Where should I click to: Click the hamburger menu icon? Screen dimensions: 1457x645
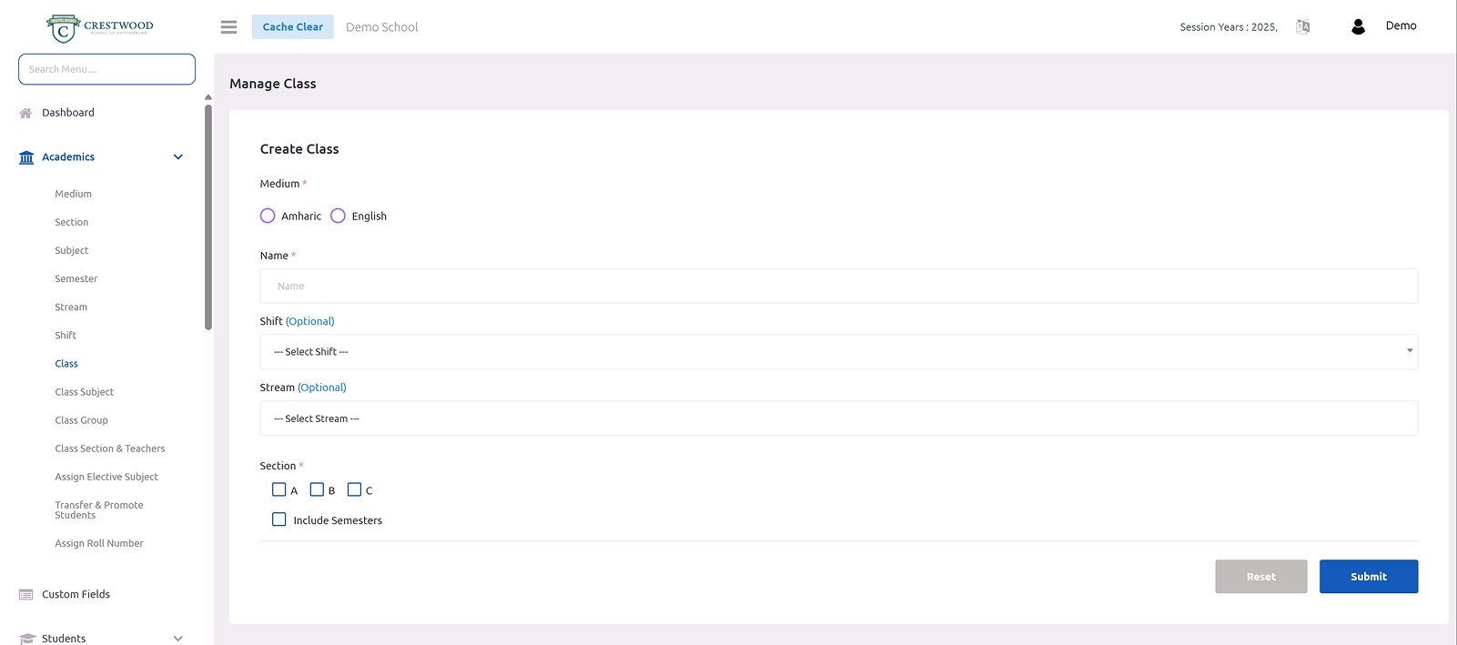tap(228, 27)
